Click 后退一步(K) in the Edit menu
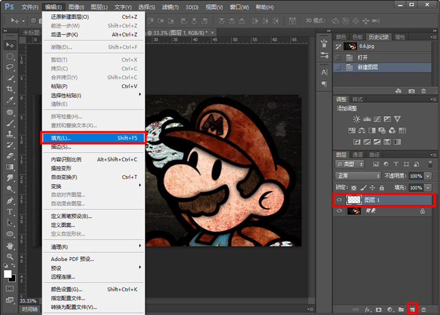This screenshot has height=315, width=440. (x=94, y=35)
